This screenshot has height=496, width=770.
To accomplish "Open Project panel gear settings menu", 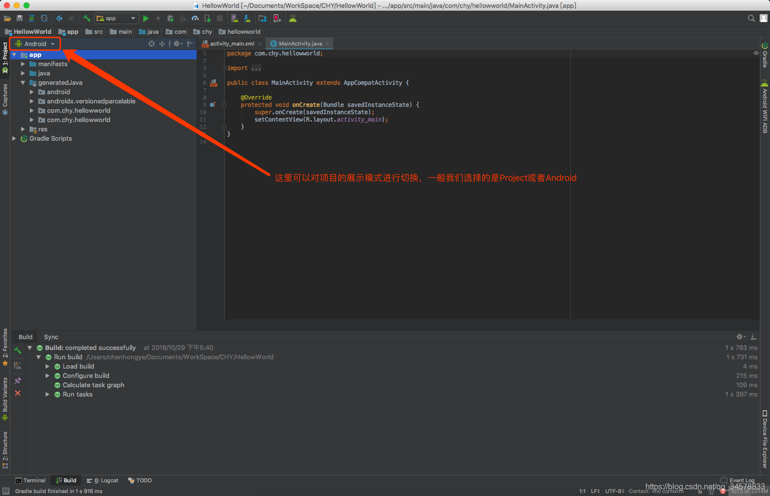I will 178,44.
